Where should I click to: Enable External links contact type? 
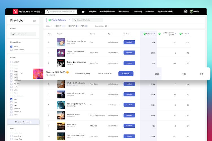11,50
